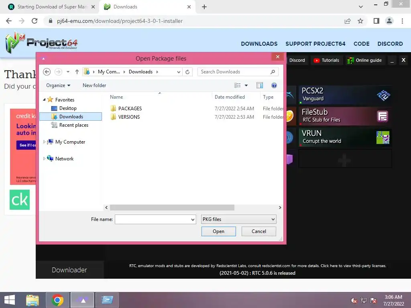
Task: Expand the My Computer tree node
Action: [44, 142]
